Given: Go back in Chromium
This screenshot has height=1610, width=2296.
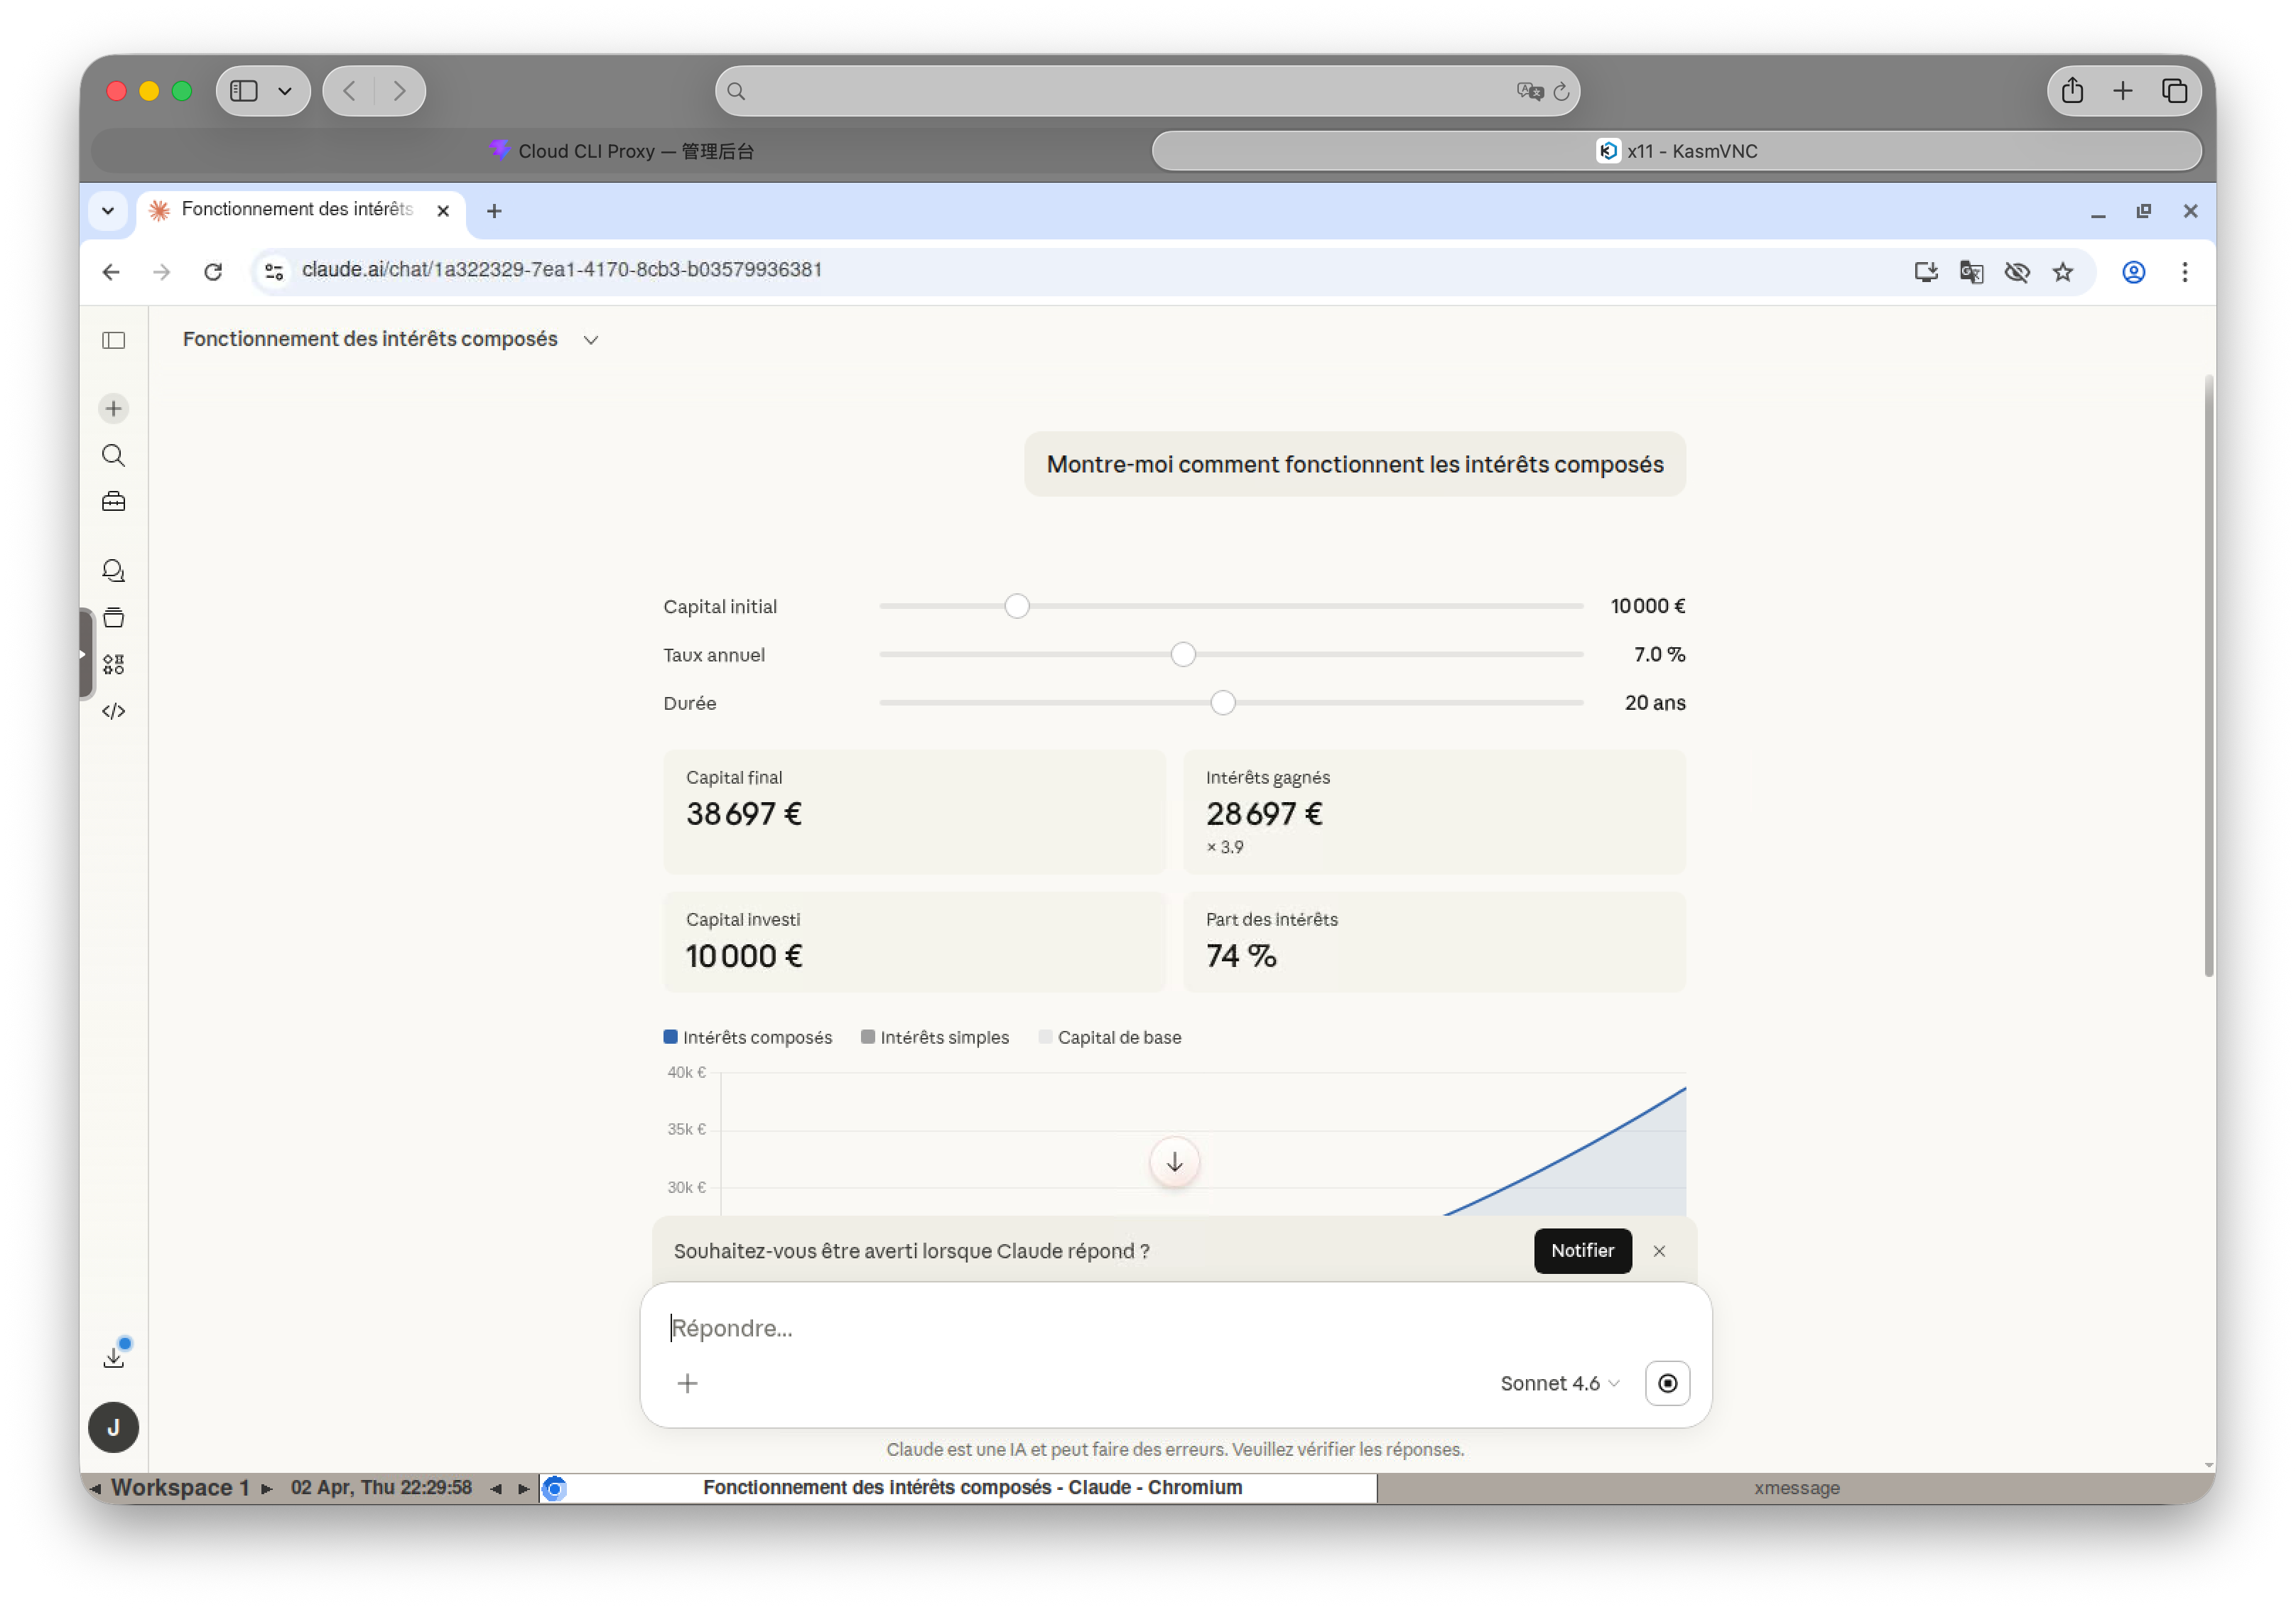Looking at the screenshot, I should [111, 272].
